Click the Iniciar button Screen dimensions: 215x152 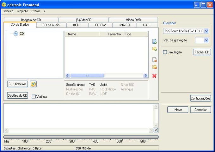[178, 110]
